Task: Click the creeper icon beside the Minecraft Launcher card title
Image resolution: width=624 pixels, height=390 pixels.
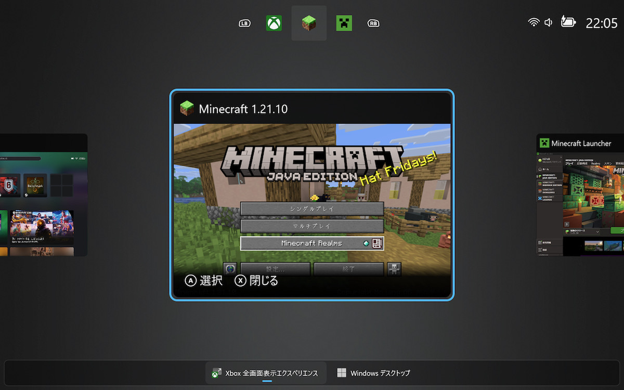Action: [544, 143]
